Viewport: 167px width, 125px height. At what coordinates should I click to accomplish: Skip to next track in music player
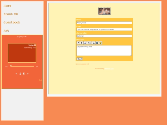pos(28,74)
